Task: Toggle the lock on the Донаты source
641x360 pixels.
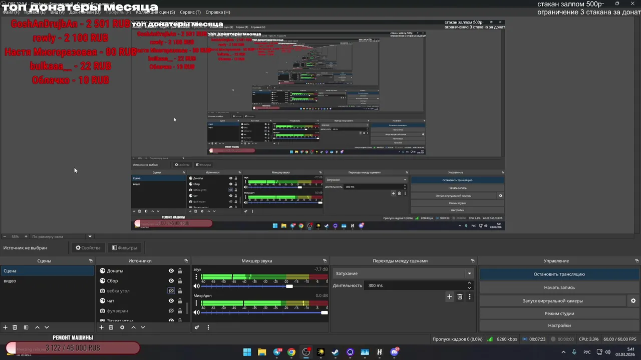Action: tap(180, 271)
